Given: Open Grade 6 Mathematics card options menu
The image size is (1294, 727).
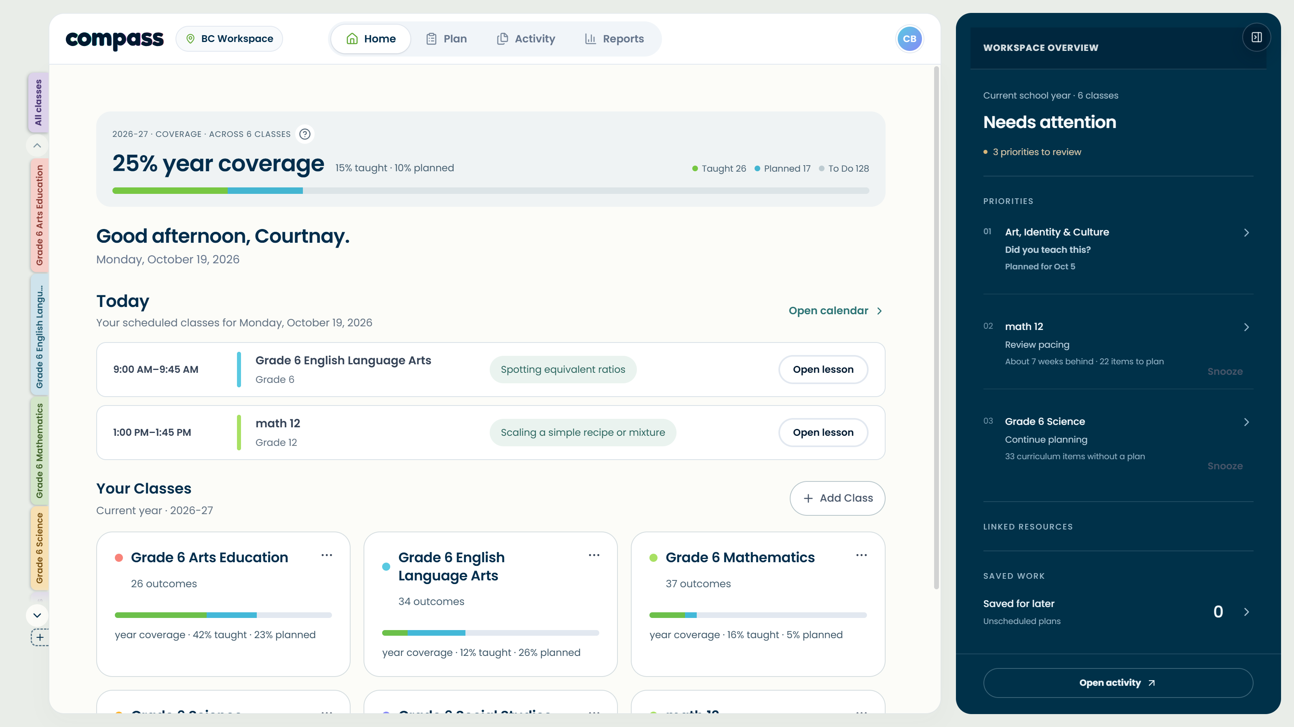Looking at the screenshot, I should (x=861, y=555).
